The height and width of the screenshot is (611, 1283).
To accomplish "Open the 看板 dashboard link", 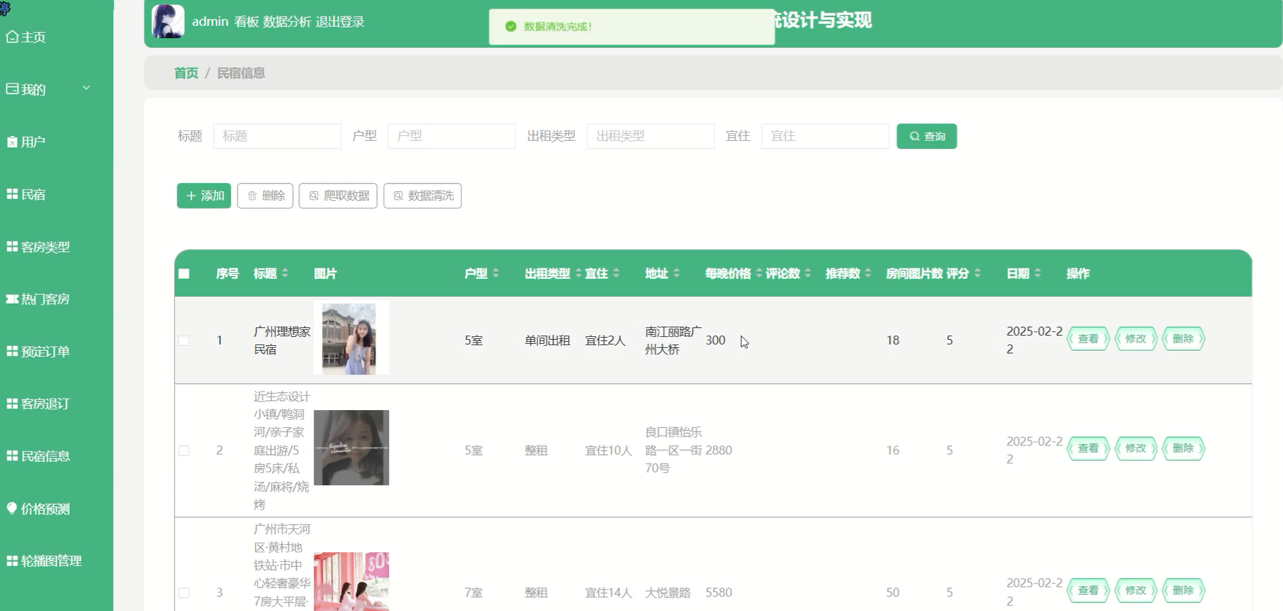I will pos(246,22).
